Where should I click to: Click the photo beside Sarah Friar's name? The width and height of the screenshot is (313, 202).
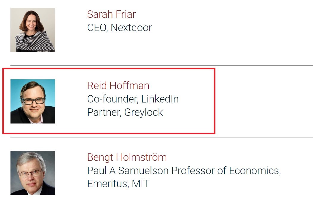pyautogui.click(x=33, y=30)
